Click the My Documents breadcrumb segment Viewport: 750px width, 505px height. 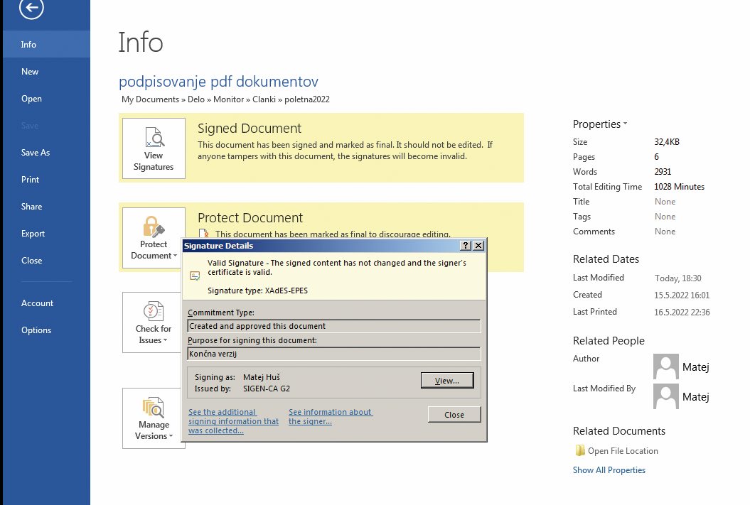(150, 99)
